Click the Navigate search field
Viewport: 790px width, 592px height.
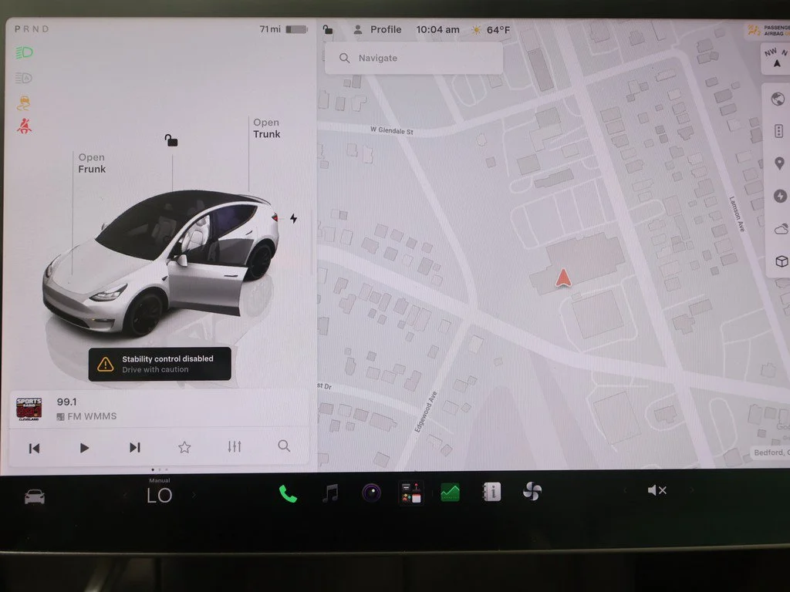click(414, 58)
